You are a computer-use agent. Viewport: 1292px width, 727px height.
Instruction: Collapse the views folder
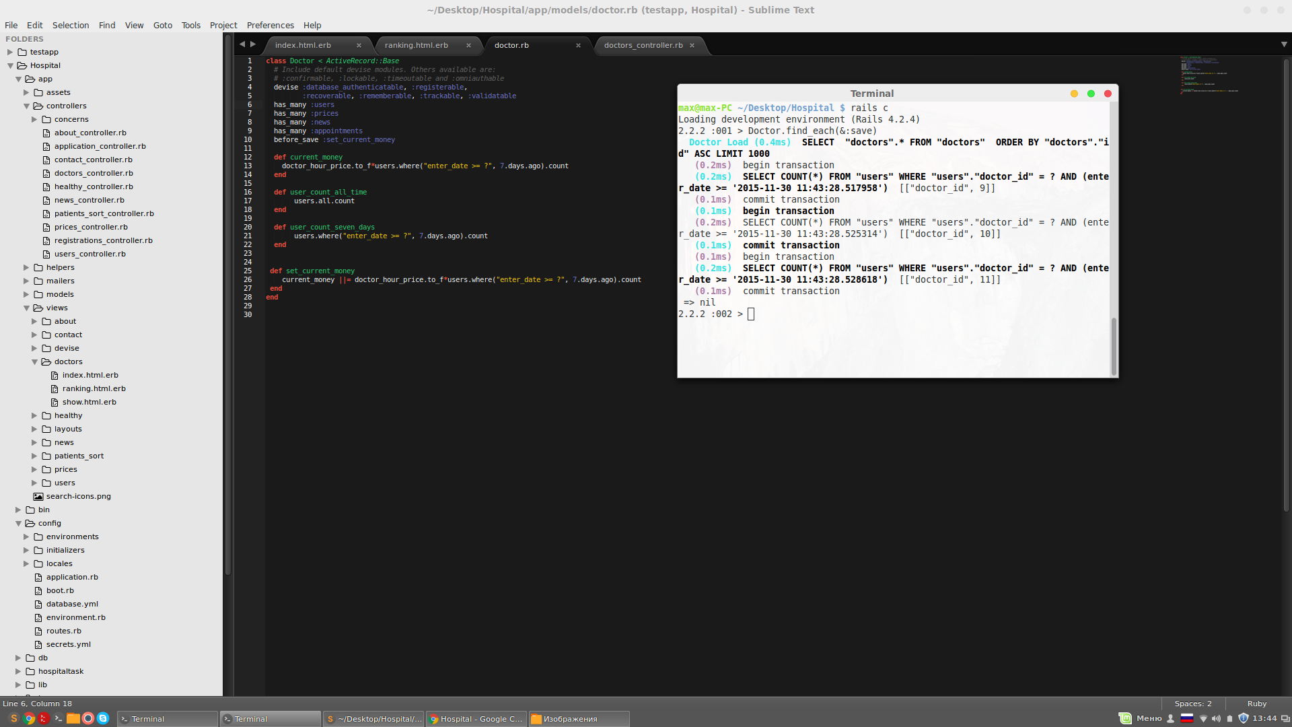pos(26,308)
